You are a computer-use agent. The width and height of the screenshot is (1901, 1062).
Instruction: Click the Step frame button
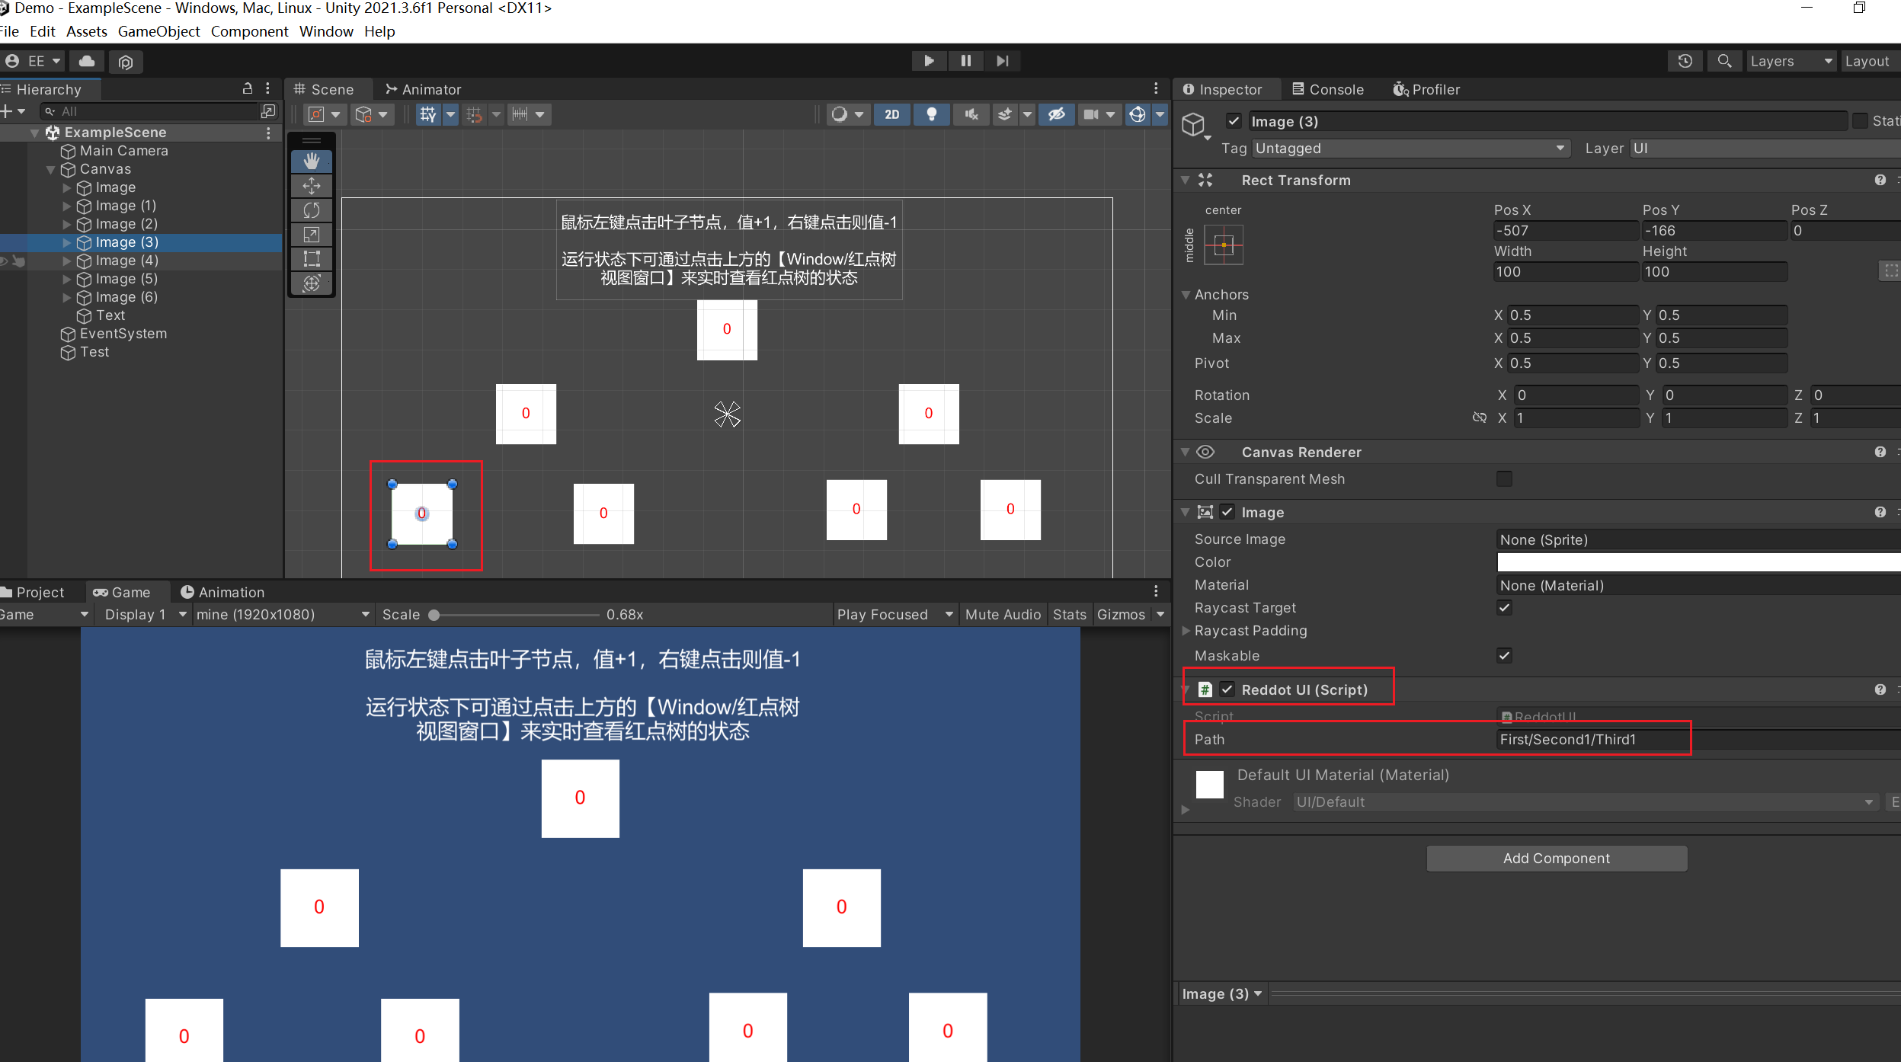[1002, 61]
